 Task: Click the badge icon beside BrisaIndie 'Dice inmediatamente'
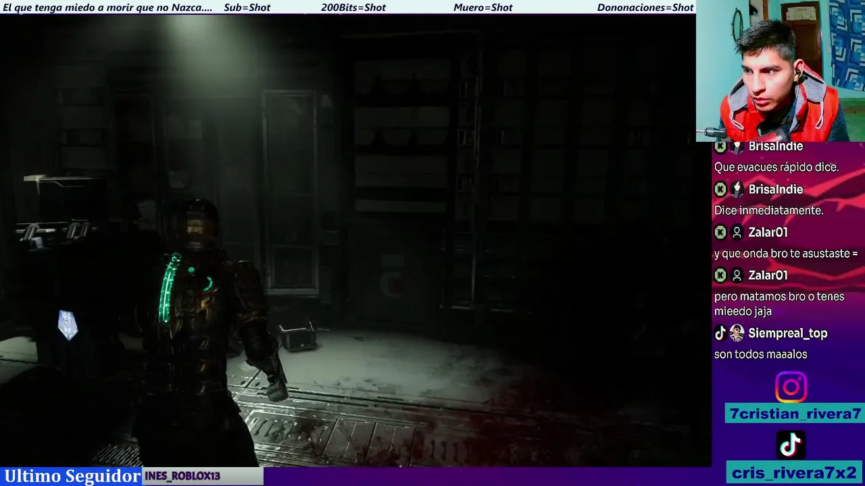tap(737, 190)
